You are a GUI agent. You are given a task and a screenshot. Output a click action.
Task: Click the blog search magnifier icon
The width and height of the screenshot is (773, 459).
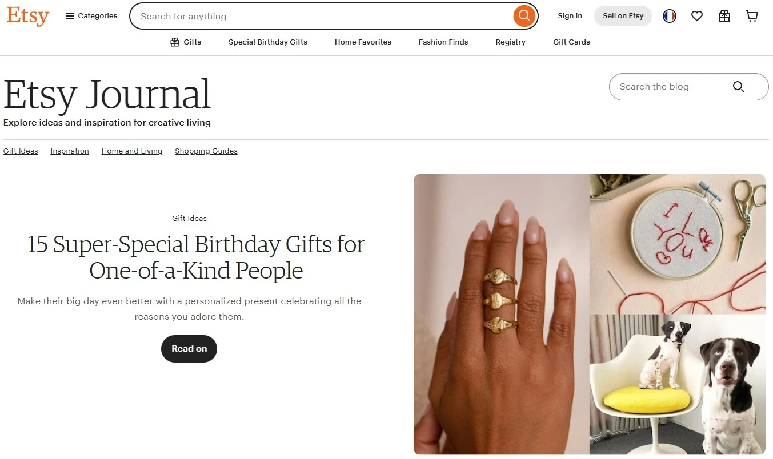tap(739, 87)
